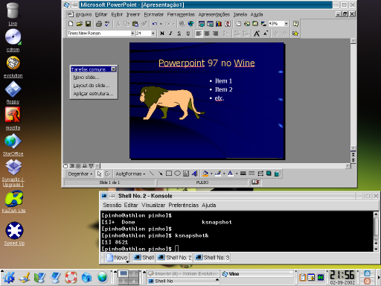Open Inserir menu
This screenshot has height=286, width=381.
(x=133, y=14)
